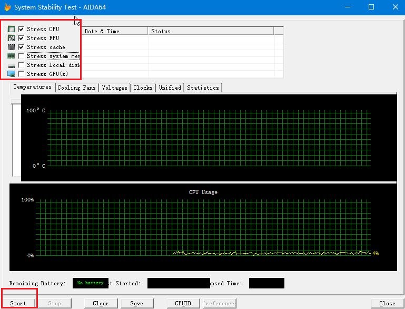Click the Stop button

tap(54, 303)
